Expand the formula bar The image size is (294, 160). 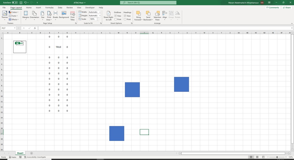tap(292, 28)
